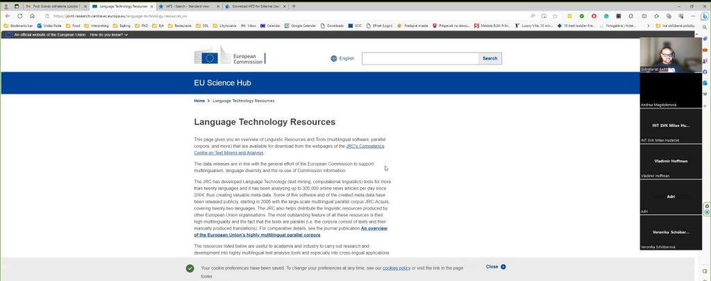
Task: Add this page to favorites star icon
Action: click(555, 16)
